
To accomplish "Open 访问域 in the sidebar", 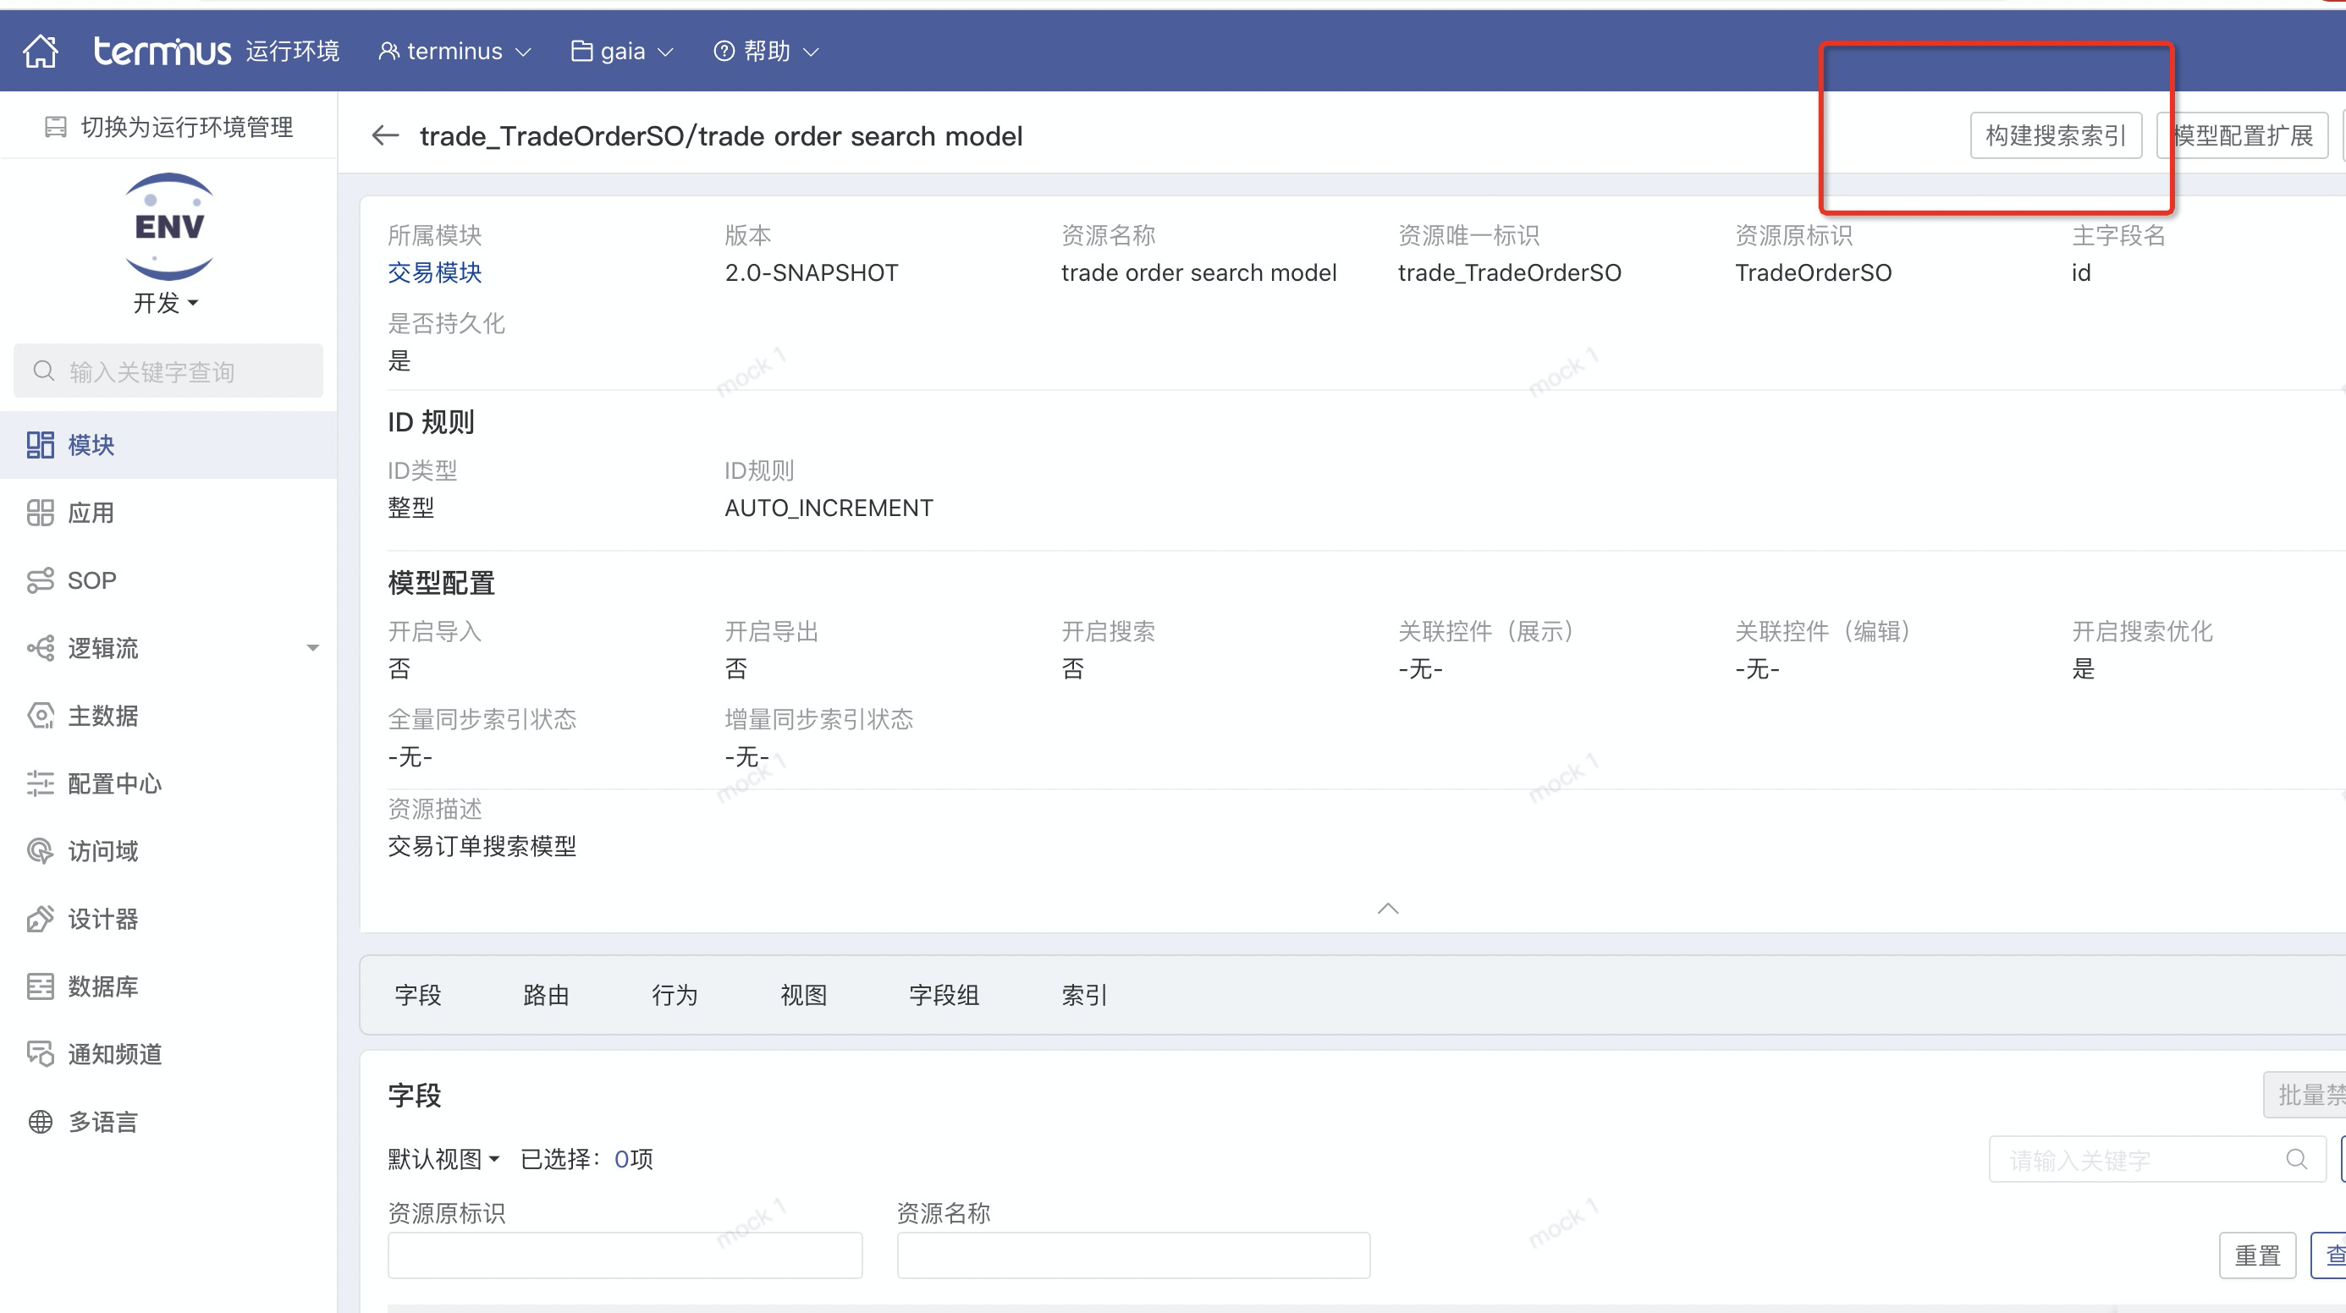I will tap(168, 850).
